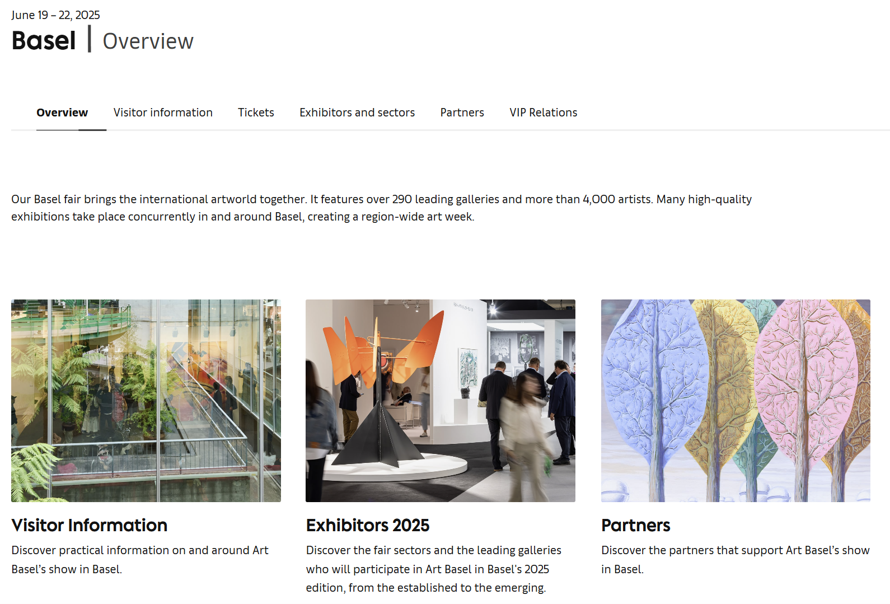Open the Partners tab in navigation
Viewport: 890px width, 604px height.
click(462, 113)
